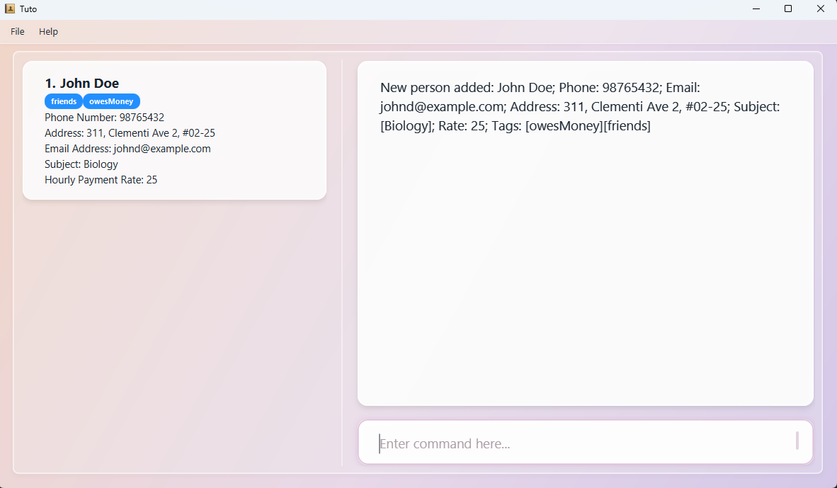Click the "Tuto" window title text
The image size is (837, 488).
pos(28,9)
